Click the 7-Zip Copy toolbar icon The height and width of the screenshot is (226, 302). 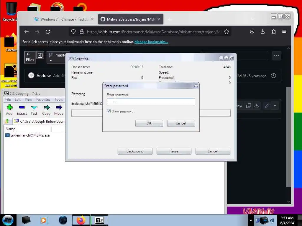pyautogui.click(x=46, y=110)
